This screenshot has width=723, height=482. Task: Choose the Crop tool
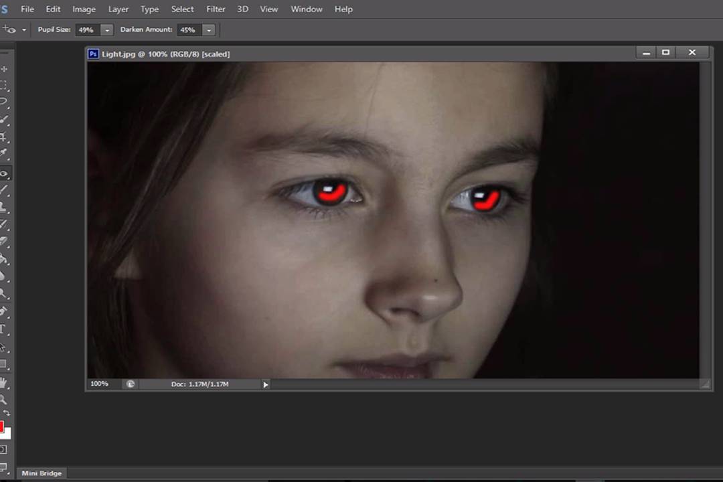pos(4,138)
